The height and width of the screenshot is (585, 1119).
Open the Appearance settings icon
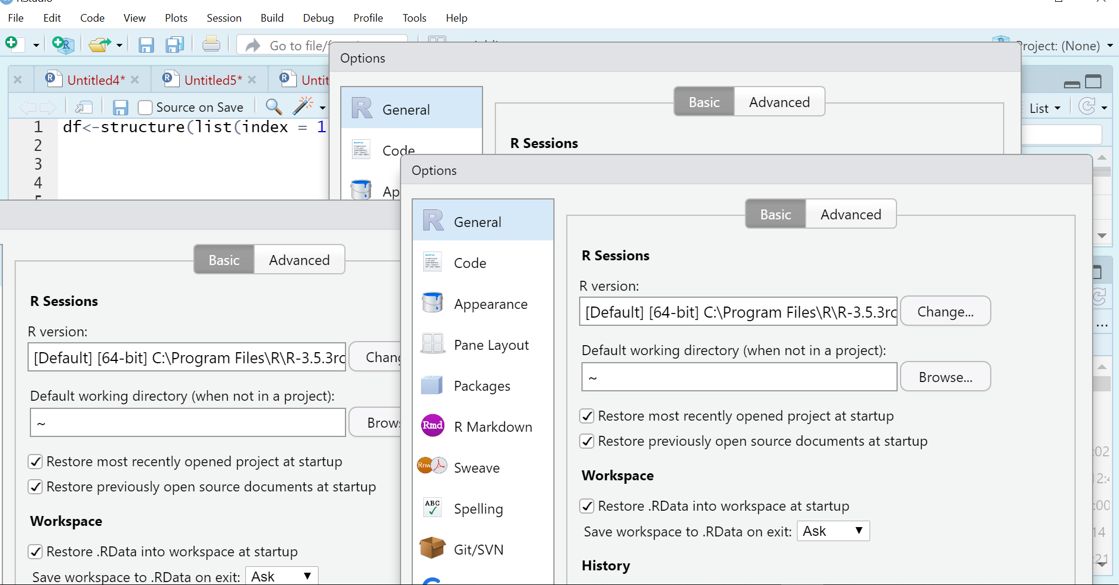tap(432, 302)
